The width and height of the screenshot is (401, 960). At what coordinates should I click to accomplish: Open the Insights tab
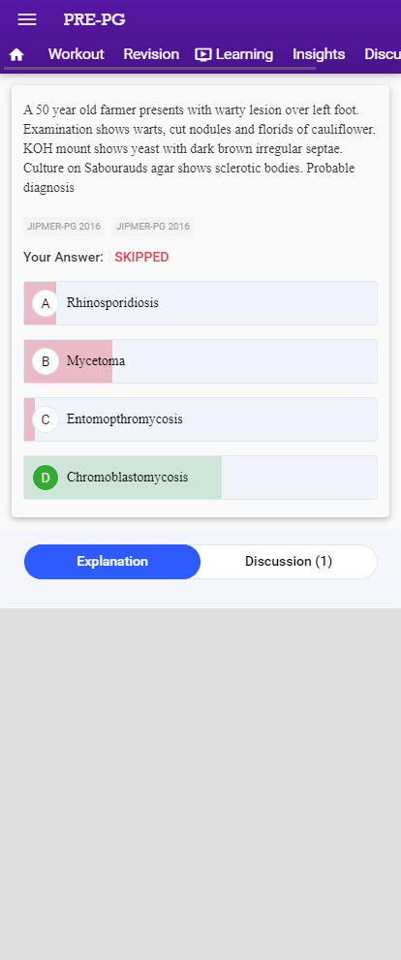tap(319, 54)
